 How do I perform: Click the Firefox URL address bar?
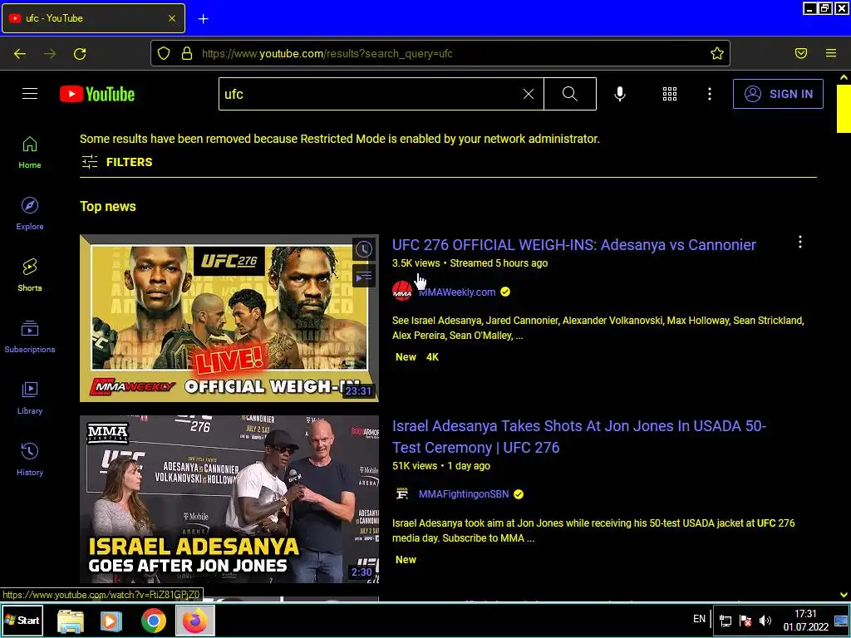(x=440, y=53)
